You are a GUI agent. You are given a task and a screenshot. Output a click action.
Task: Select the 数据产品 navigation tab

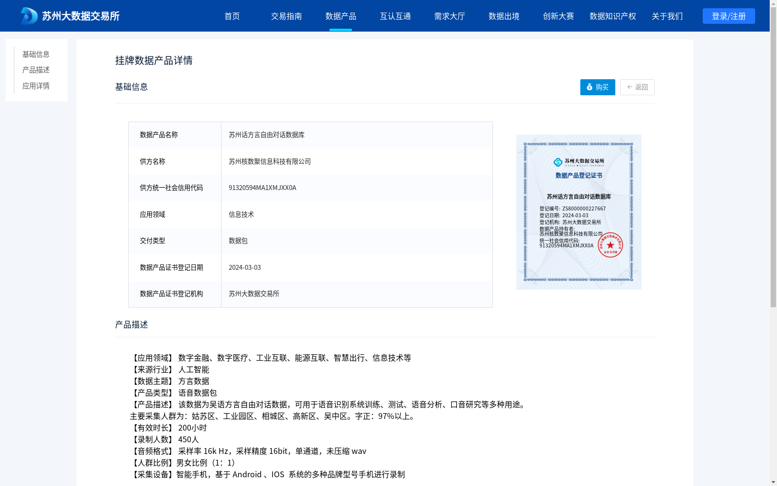341,16
